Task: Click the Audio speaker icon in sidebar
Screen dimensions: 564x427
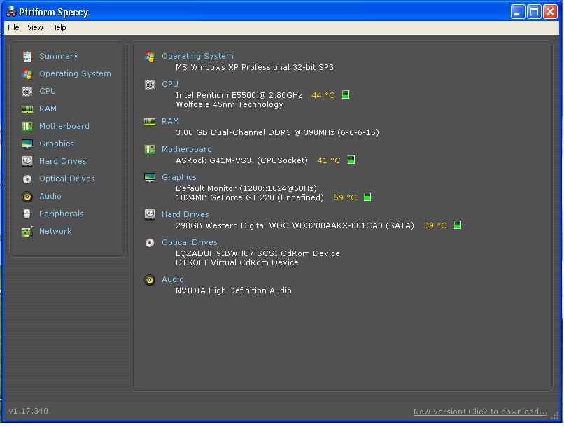Action: pyautogui.click(x=27, y=197)
